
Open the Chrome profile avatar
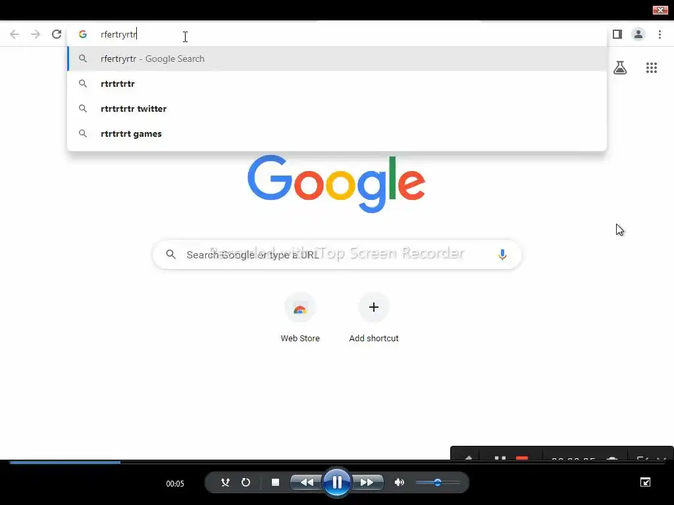point(638,34)
